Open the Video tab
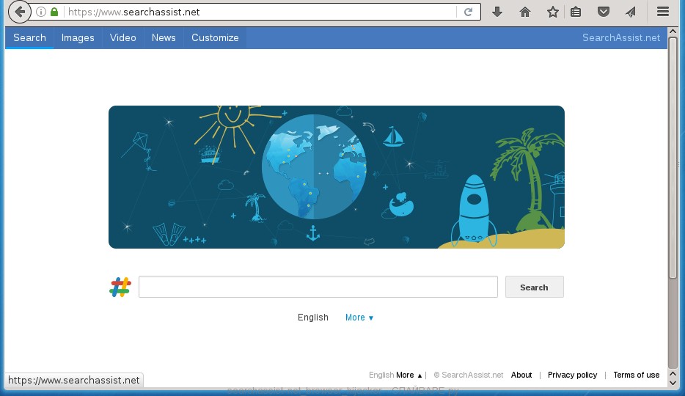This screenshot has width=685, height=396. [x=122, y=37]
